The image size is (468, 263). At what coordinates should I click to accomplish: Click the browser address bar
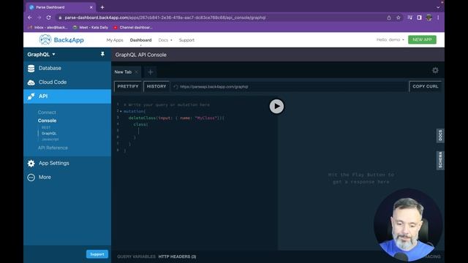[221, 18]
